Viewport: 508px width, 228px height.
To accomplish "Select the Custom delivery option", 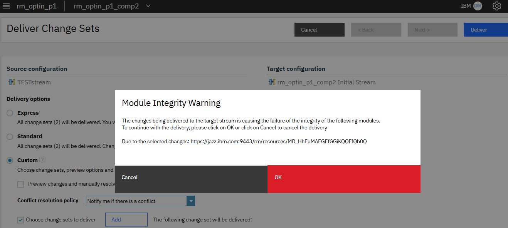I will click(10, 160).
